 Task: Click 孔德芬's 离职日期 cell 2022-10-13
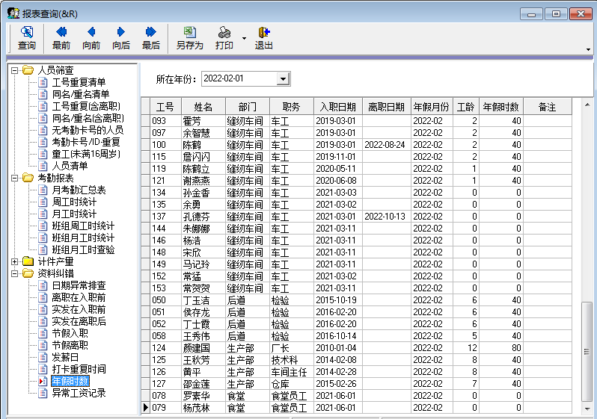(387, 217)
